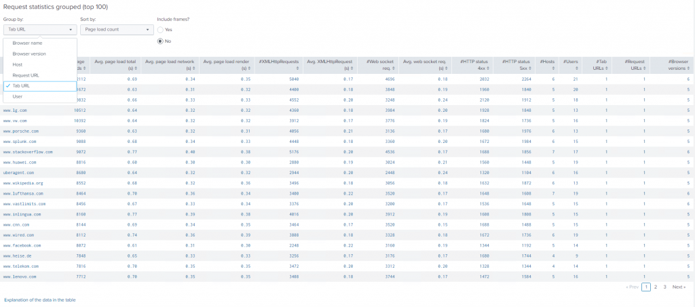Sort by Avg. XMLHttpRequest (s) column
The height and width of the screenshot is (307, 695).
[x=330, y=65]
